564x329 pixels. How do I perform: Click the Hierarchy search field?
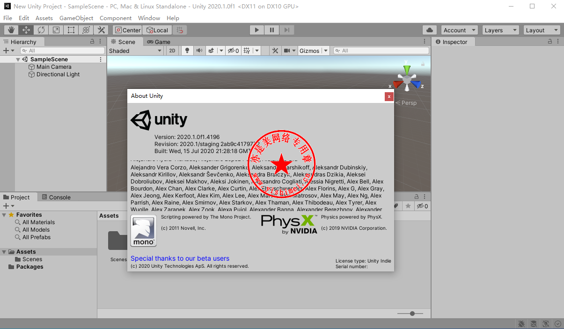pyautogui.click(x=63, y=51)
